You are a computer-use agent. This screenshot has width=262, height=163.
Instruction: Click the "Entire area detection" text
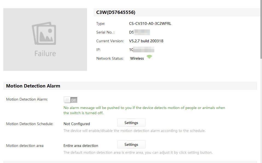(x=81, y=146)
